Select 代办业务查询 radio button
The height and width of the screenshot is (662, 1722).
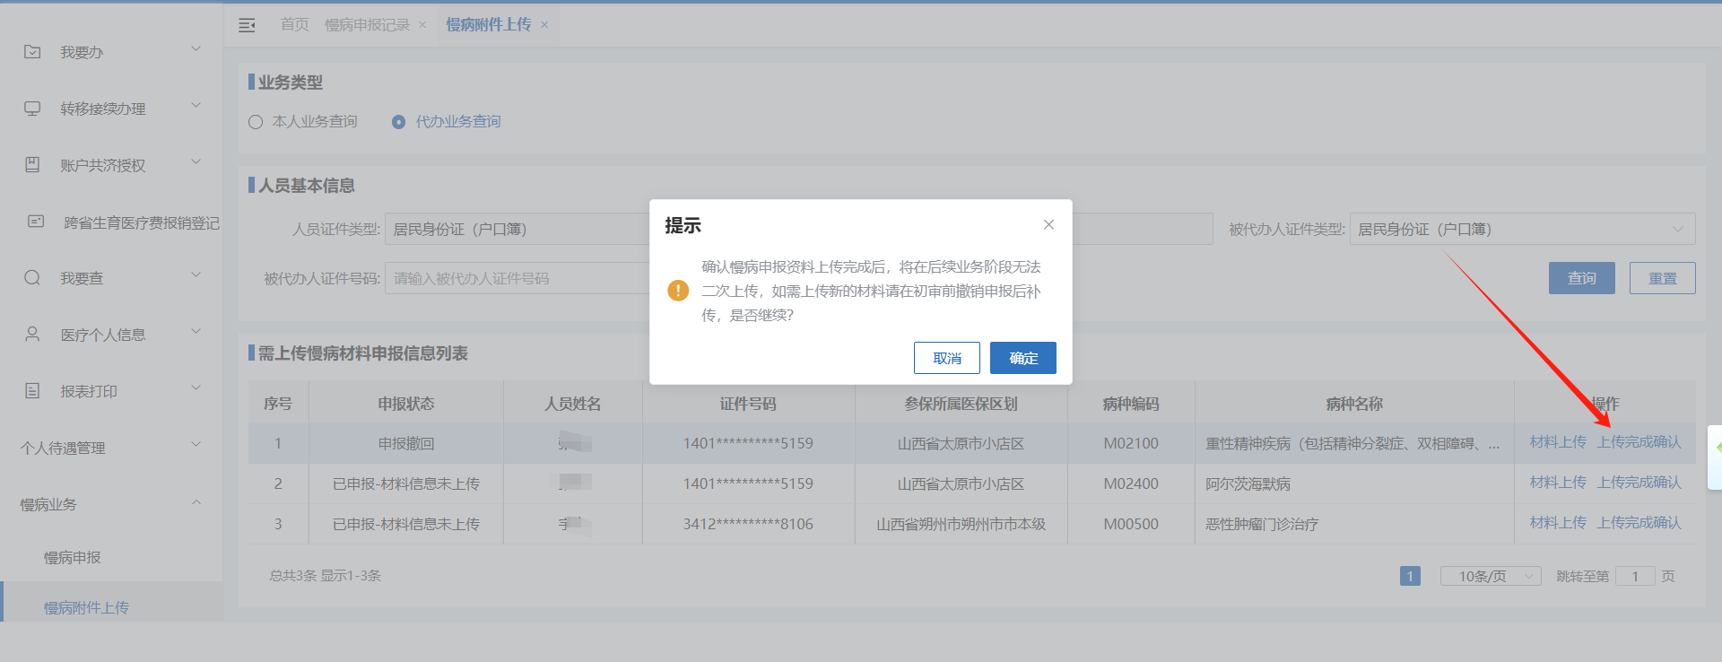point(398,122)
